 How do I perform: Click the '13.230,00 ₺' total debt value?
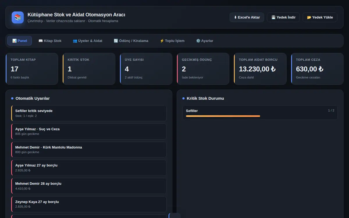tap(257, 69)
